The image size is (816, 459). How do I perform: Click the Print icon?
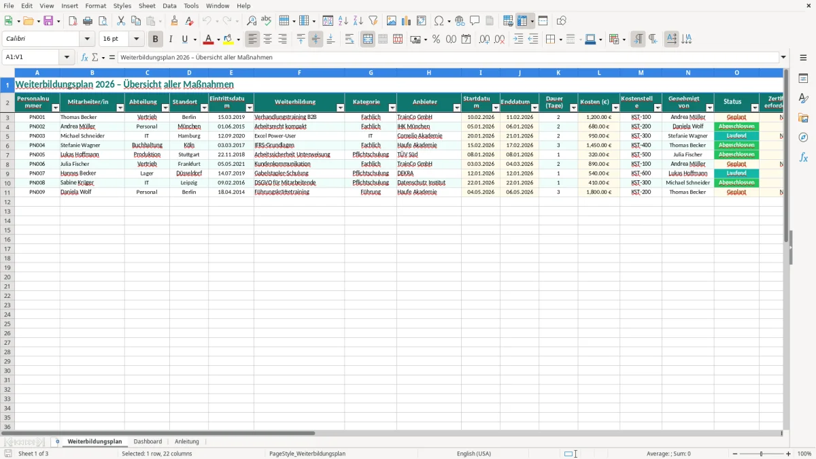click(88, 21)
